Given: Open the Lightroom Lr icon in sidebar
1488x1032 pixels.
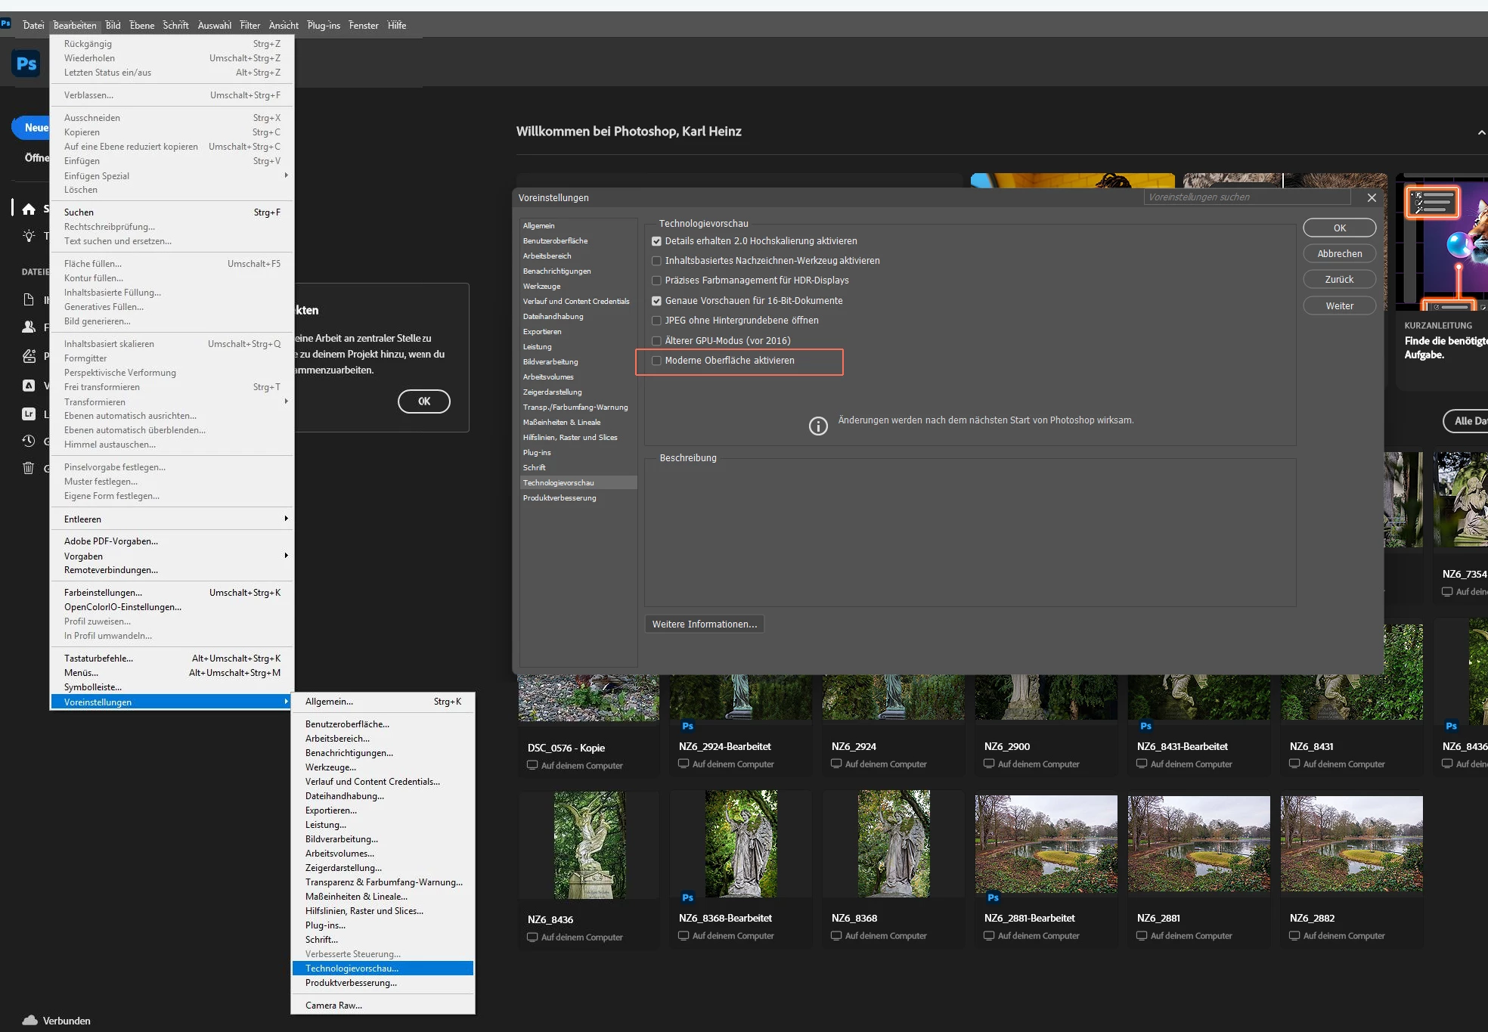Looking at the screenshot, I should pyautogui.click(x=29, y=414).
